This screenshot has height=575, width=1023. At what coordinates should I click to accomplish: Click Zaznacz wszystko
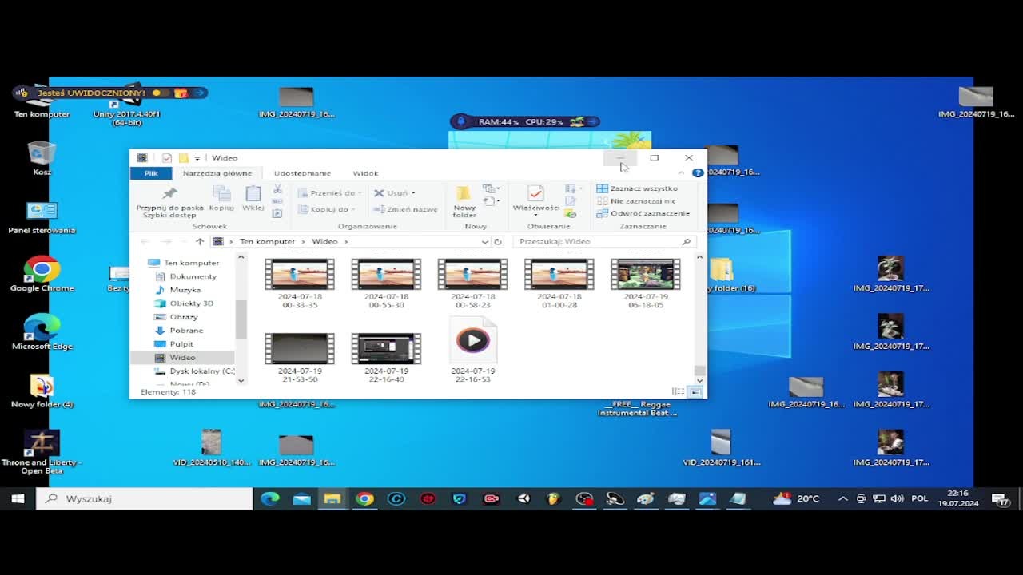637,189
